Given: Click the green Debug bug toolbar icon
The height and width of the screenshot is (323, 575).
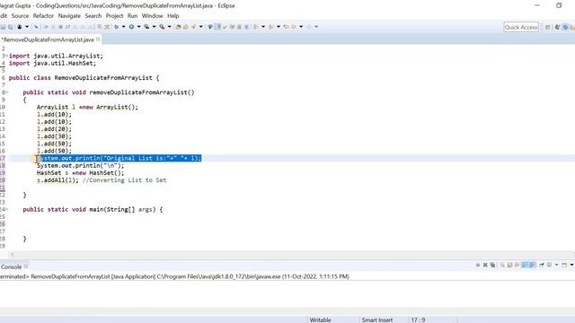Looking at the screenshot, I should tap(116, 27).
